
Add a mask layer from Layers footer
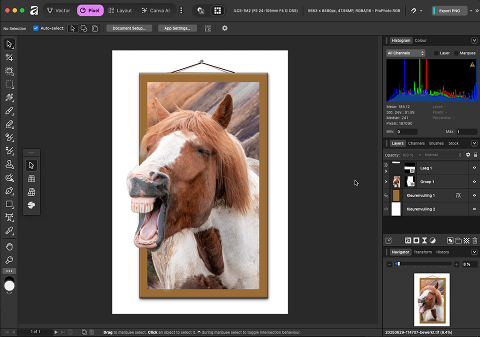[x=416, y=240]
